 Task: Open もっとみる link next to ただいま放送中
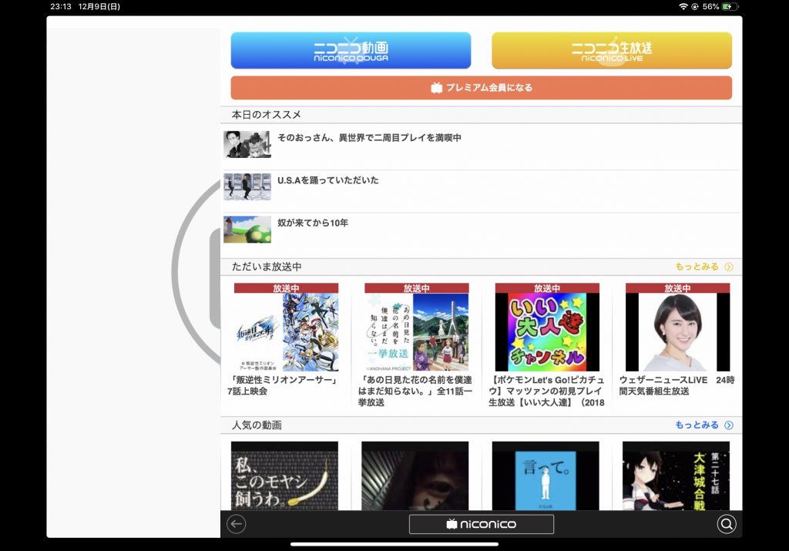(x=697, y=267)
